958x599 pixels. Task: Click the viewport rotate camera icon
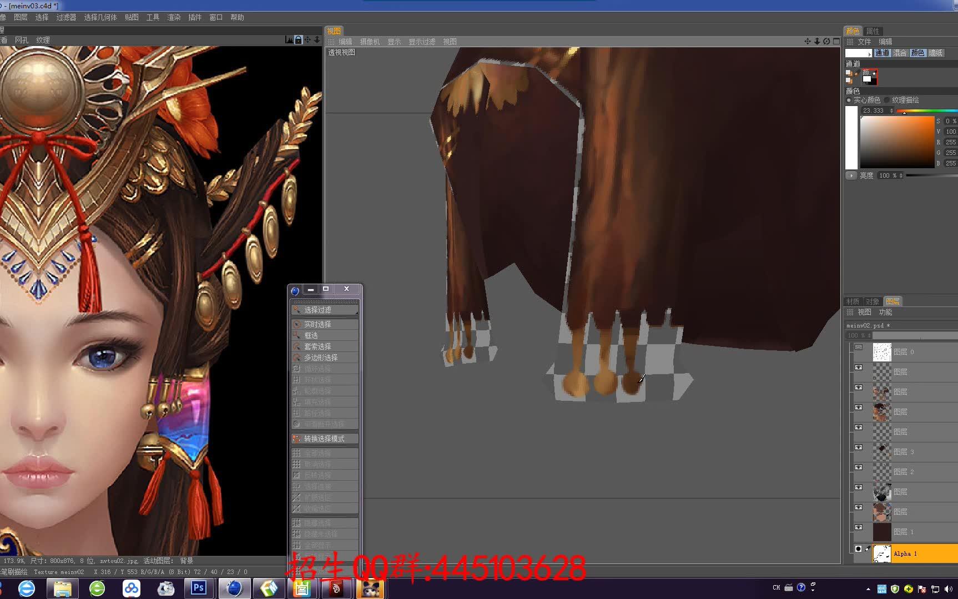point(826,42)
